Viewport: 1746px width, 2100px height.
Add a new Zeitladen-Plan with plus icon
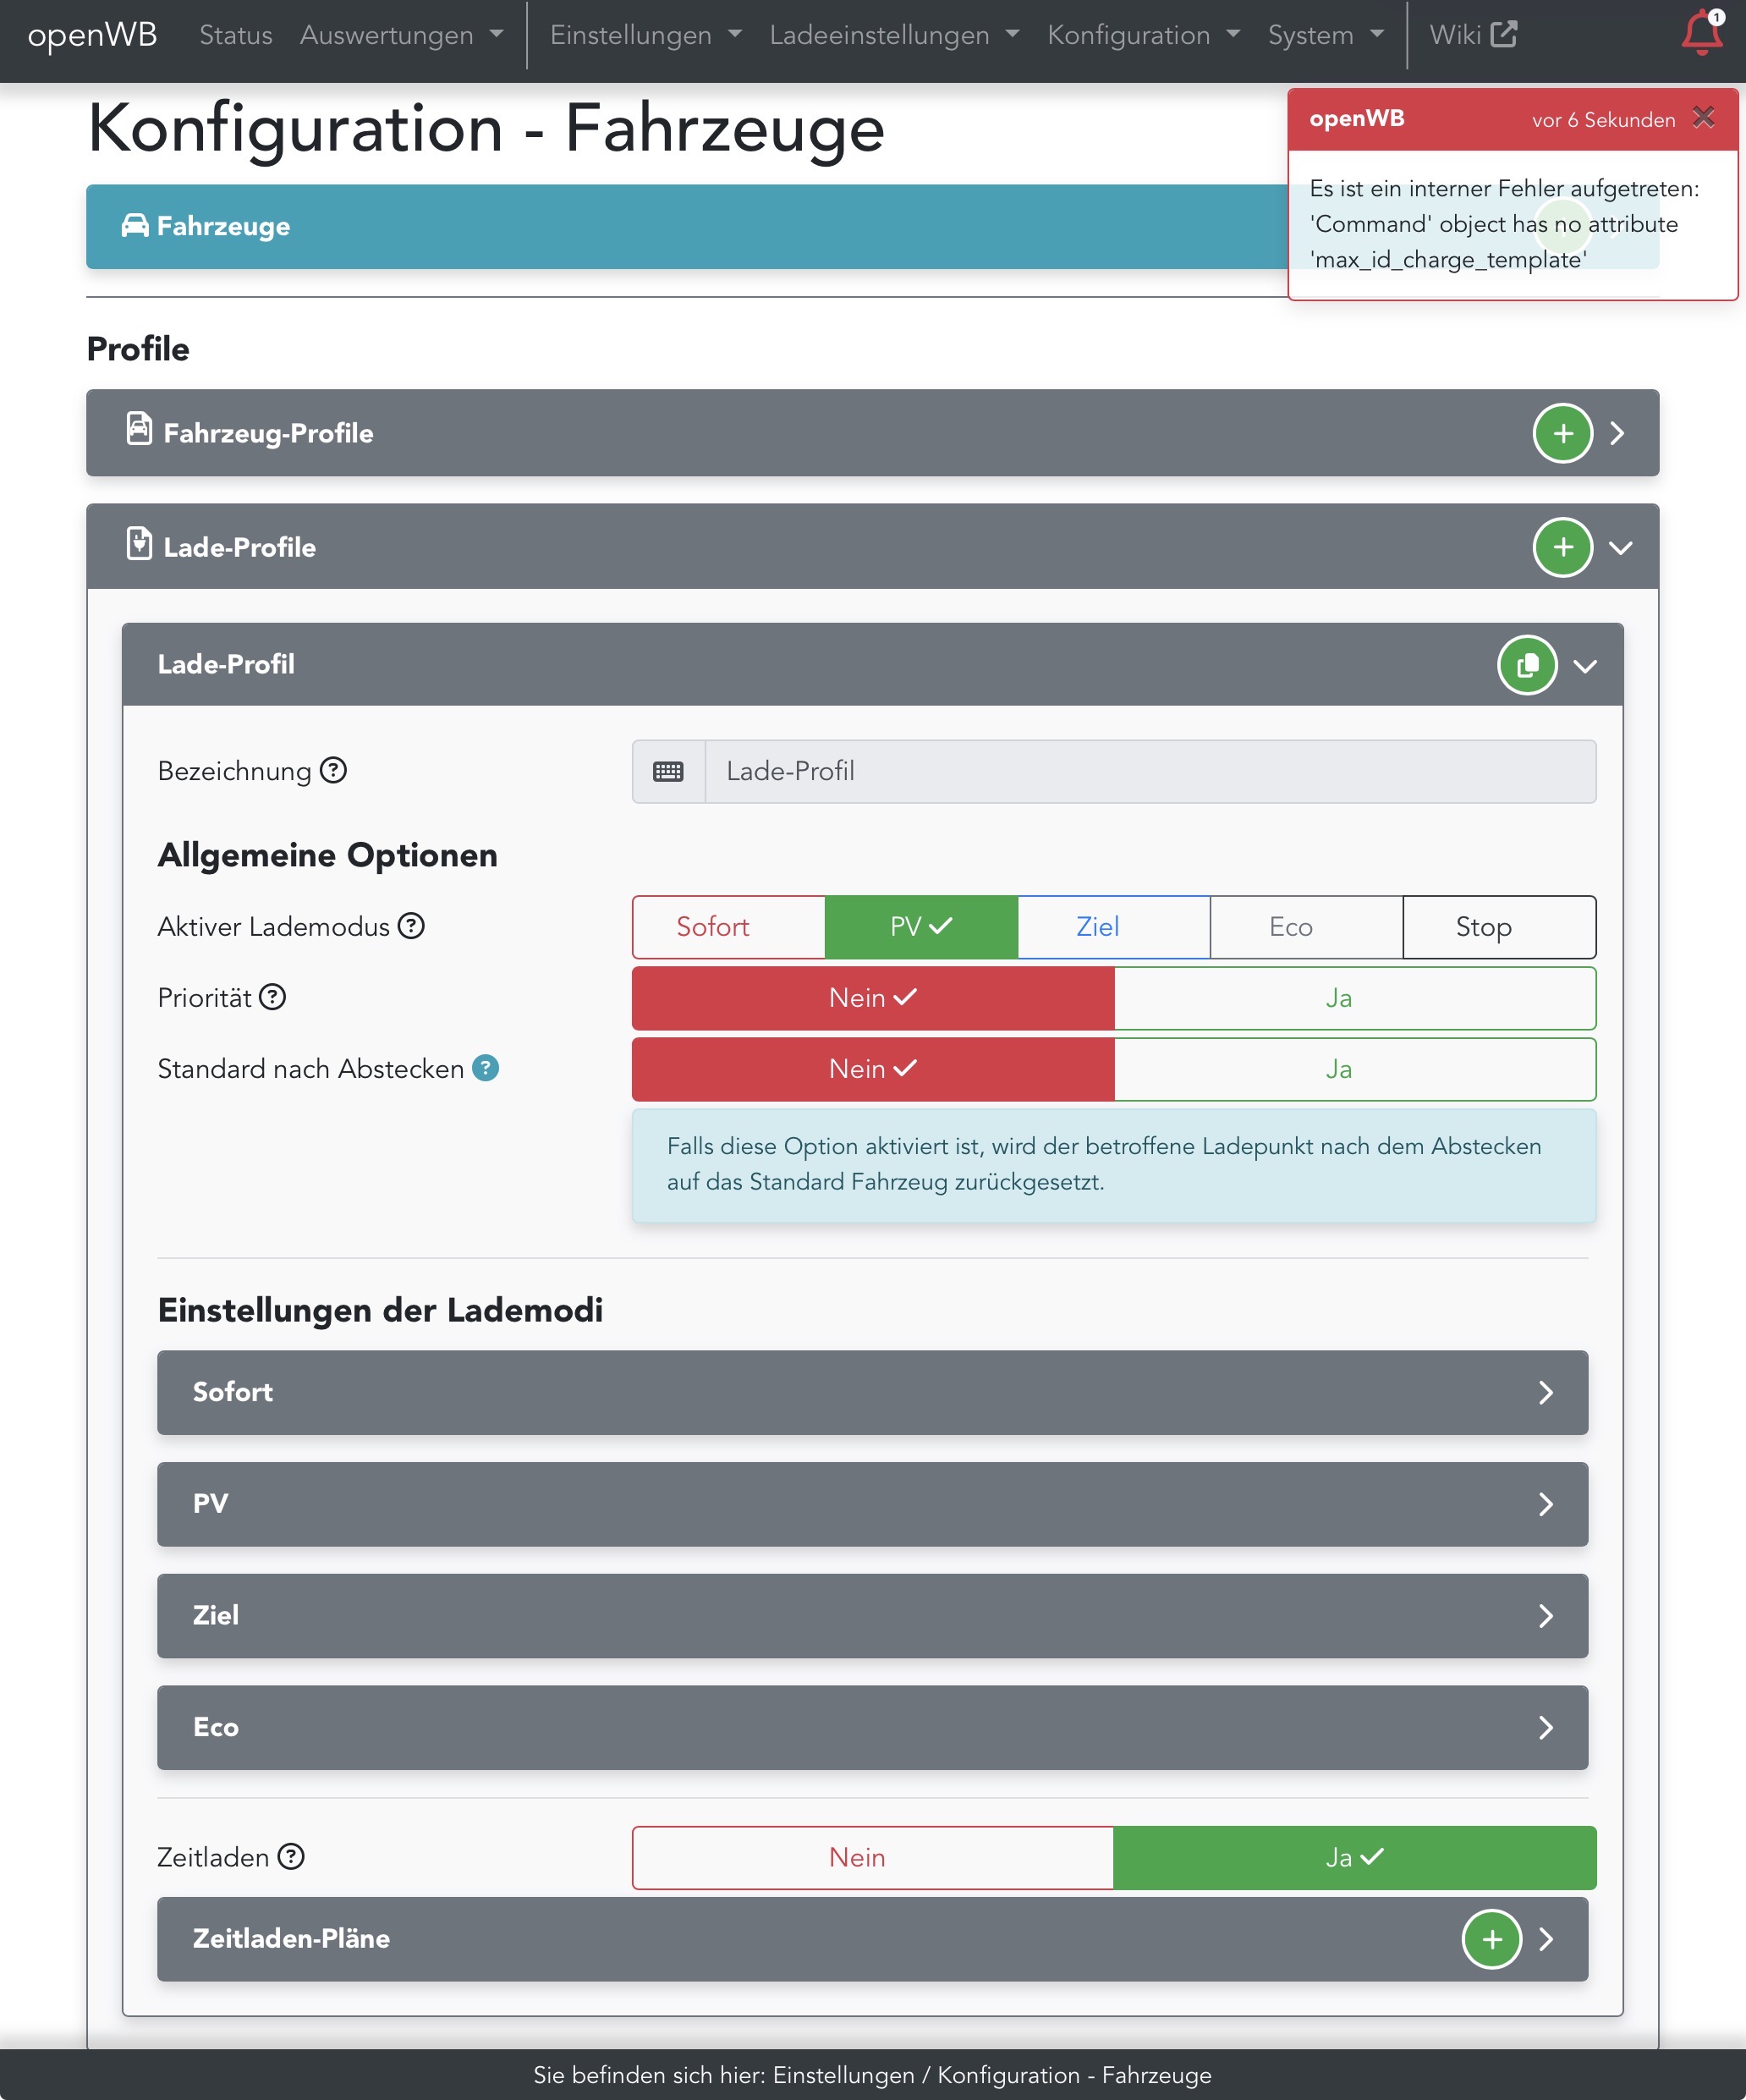[1491, 1939]
